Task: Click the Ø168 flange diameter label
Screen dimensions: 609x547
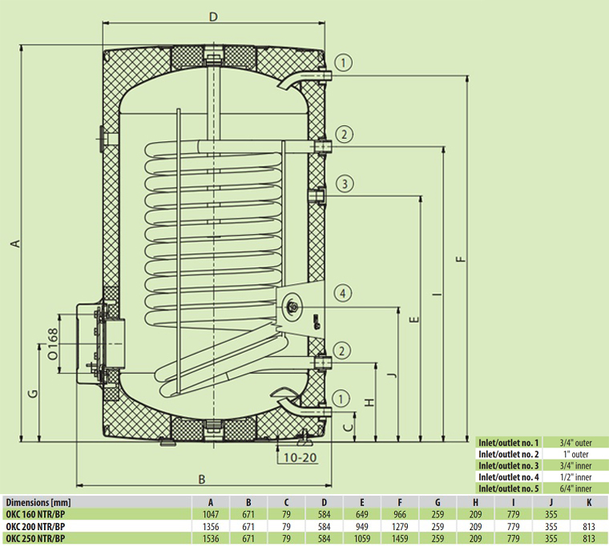Action: pyautogui.click(x=53, y=345)
